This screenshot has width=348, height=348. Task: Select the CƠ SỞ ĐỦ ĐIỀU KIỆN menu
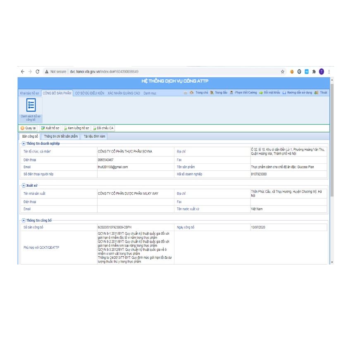[x=89, y=93]
